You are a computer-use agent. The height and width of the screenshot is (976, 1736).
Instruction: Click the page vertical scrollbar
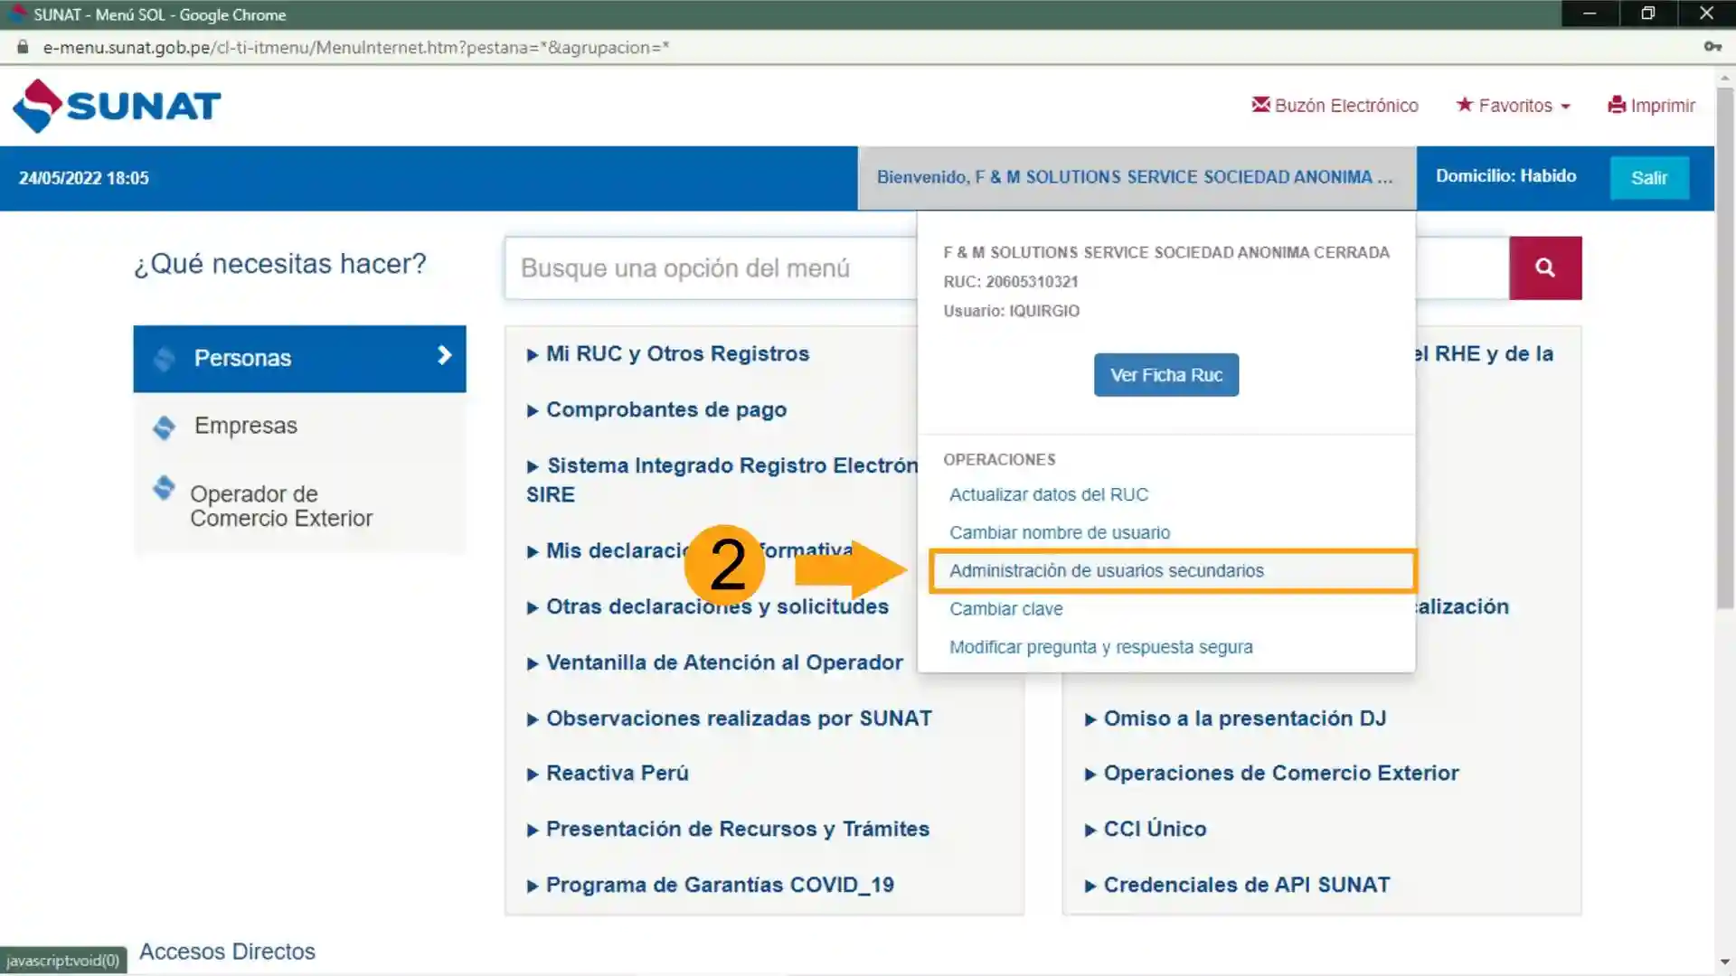pos(1725,348)
